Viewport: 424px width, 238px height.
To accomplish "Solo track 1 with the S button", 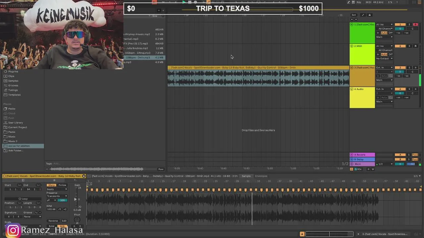I will [x=409, y=24].
